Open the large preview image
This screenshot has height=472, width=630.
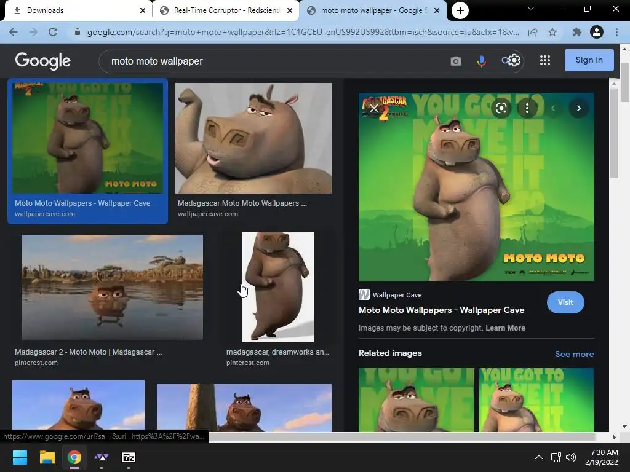(476, 187)
